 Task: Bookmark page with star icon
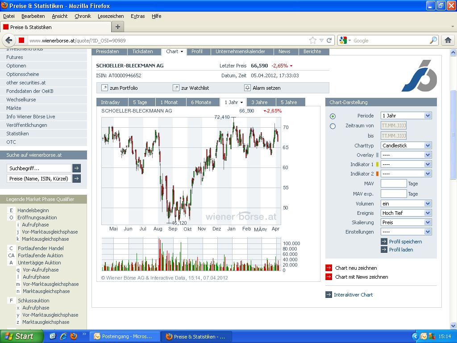point(312,41)
